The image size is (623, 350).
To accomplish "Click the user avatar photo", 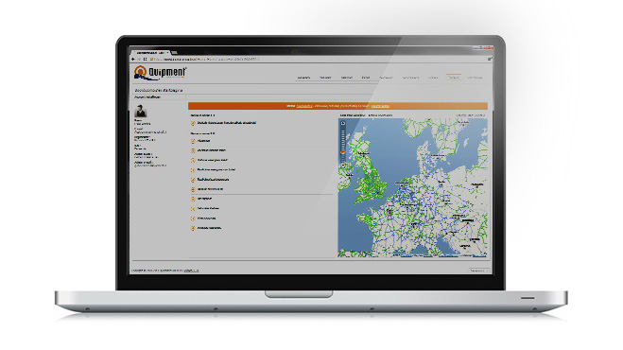I will point(140,111).
